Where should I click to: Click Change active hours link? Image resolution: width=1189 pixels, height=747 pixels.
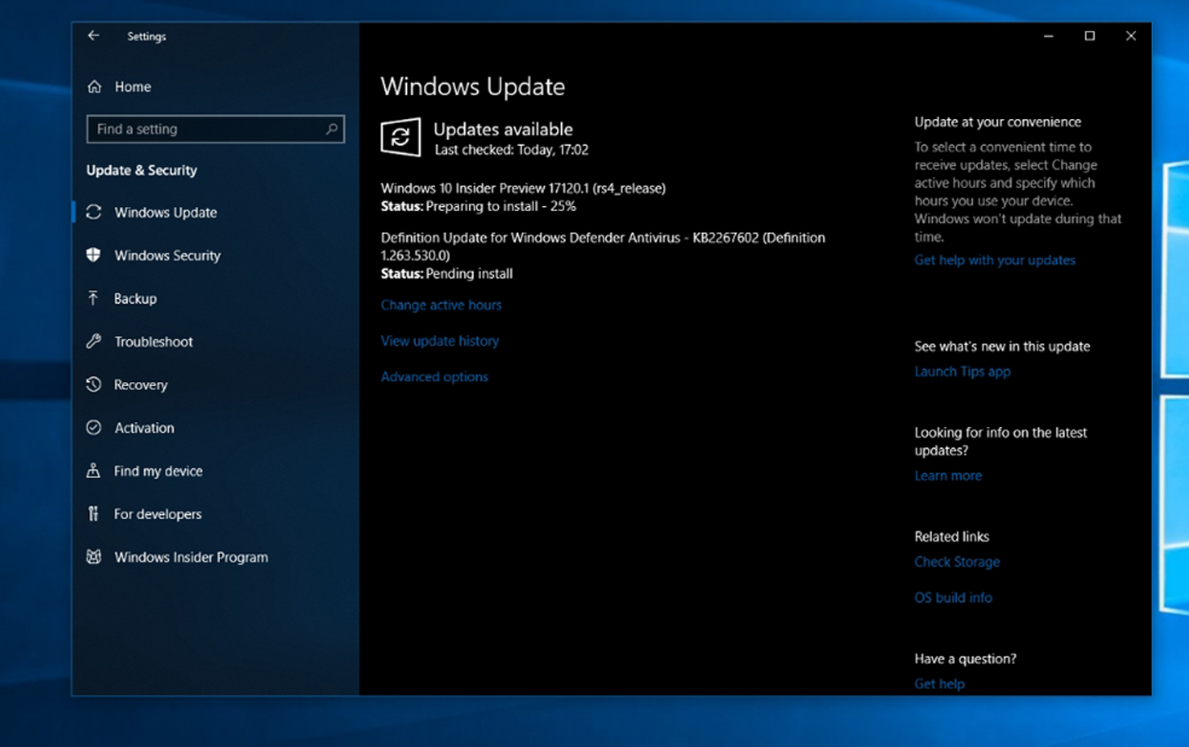point(441,305)
